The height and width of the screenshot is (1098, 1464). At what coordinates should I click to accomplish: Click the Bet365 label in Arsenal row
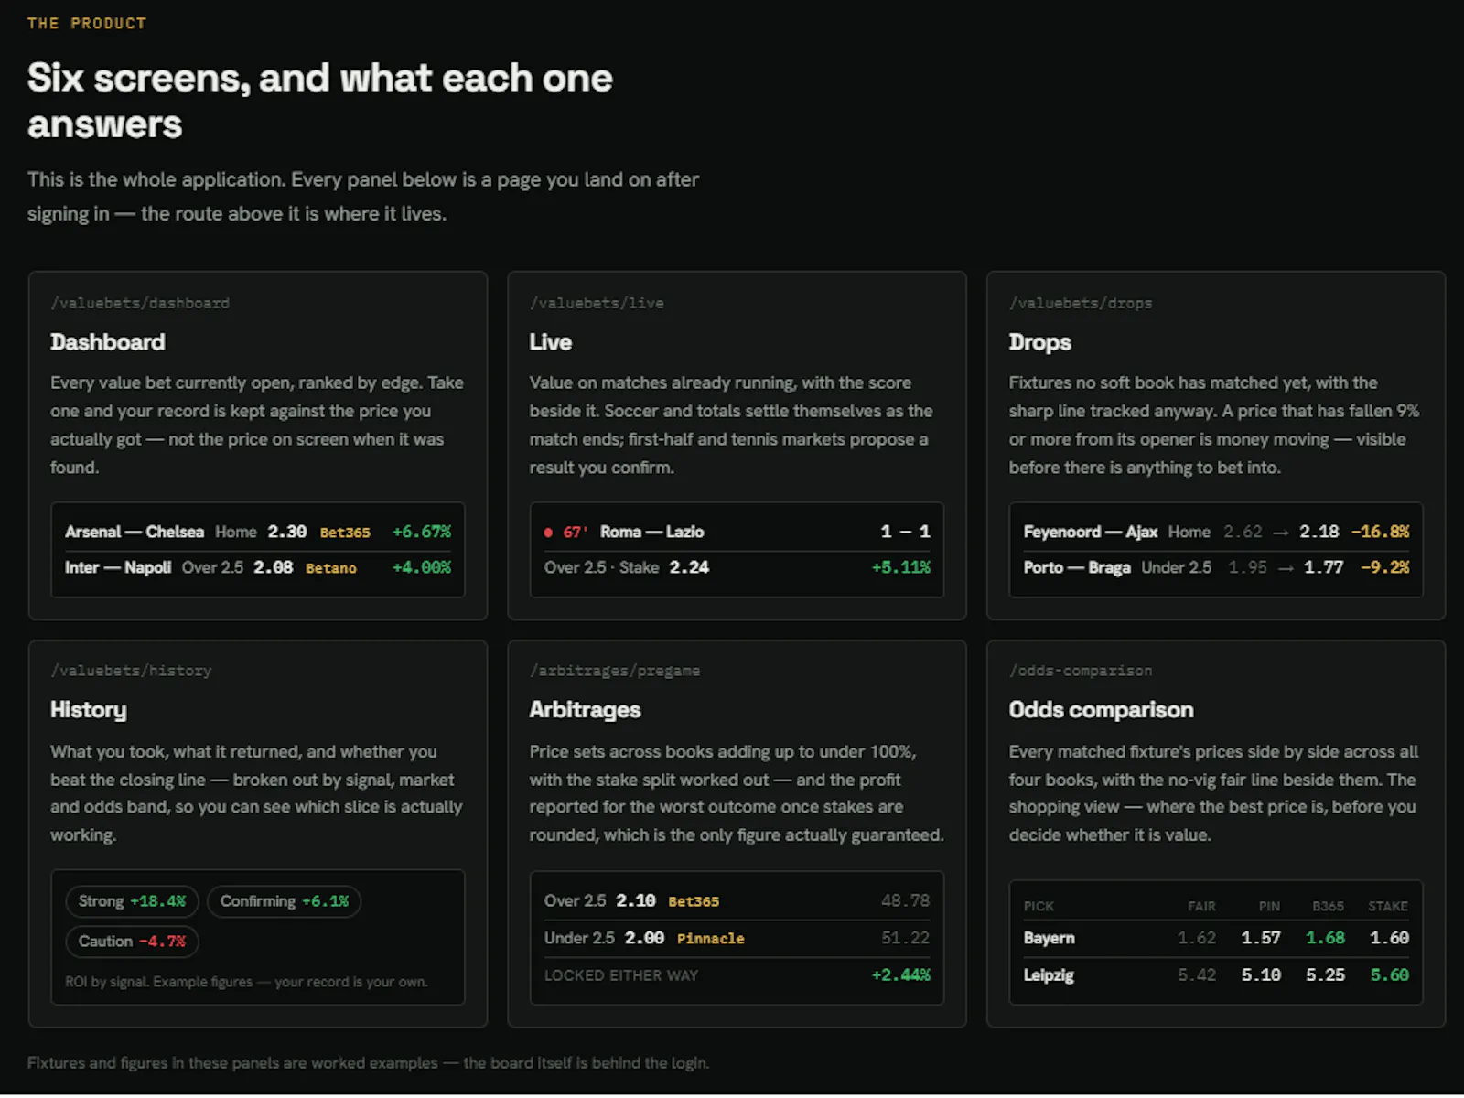345,533
